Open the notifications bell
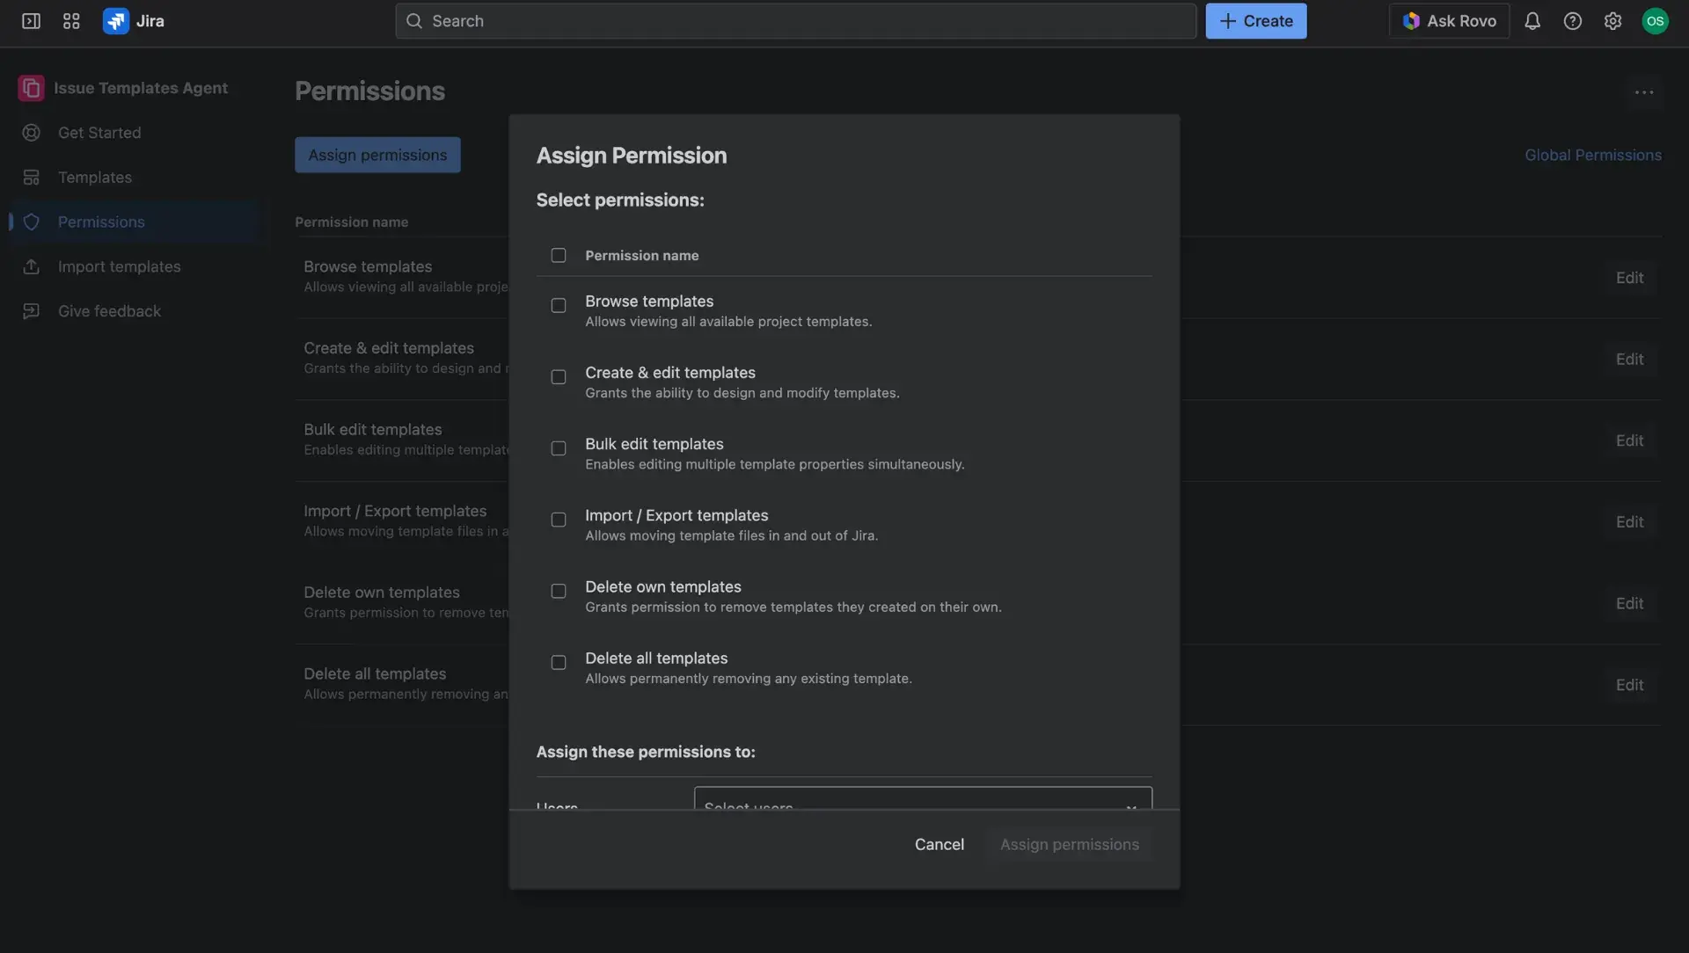Image resolution: width=1689 pixels, height=953 pixels. point(1532,20)
